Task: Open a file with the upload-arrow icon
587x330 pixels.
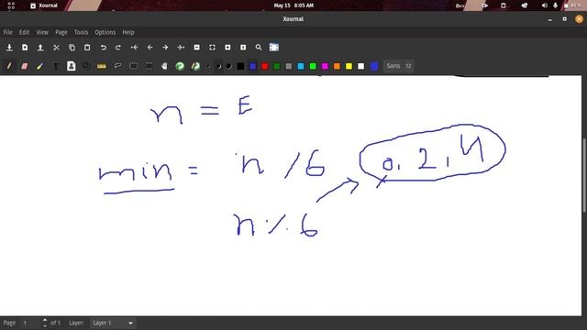Action: click(x=40, y=48)
